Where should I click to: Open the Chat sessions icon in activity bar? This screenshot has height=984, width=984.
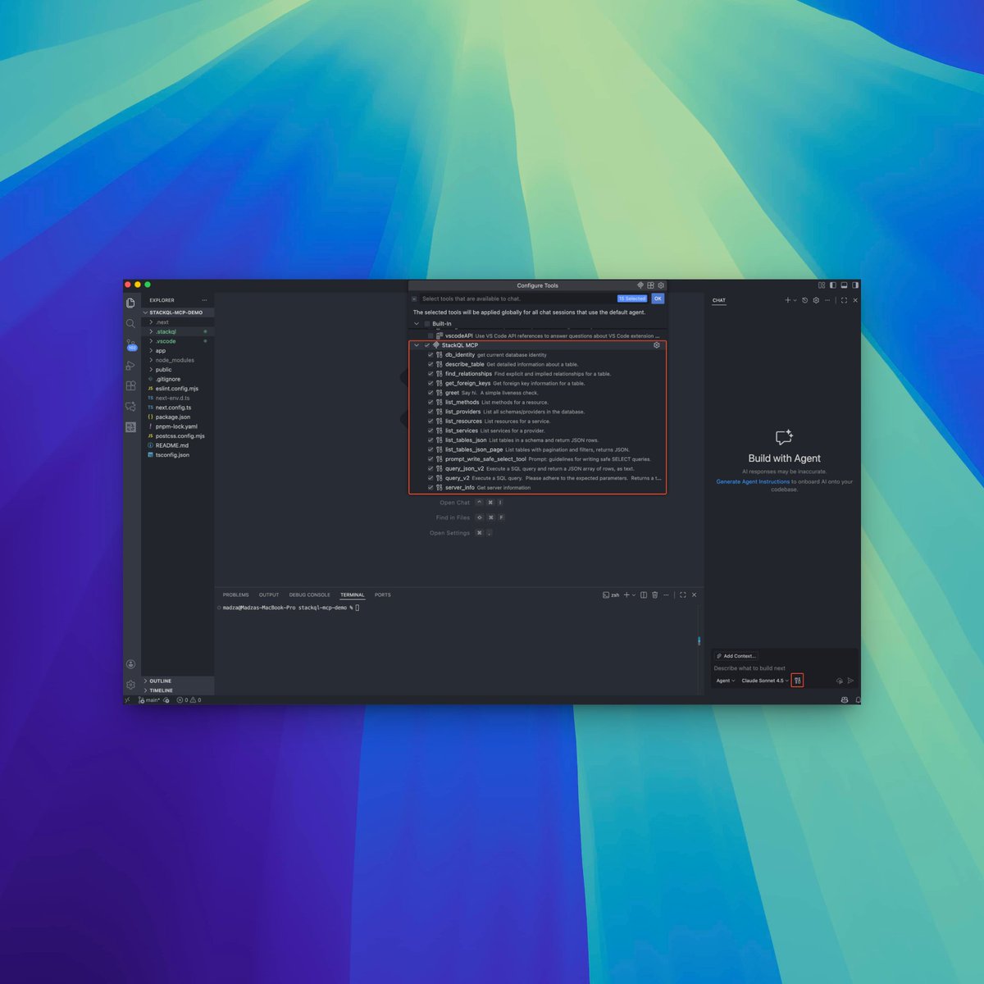click(130, 407)
